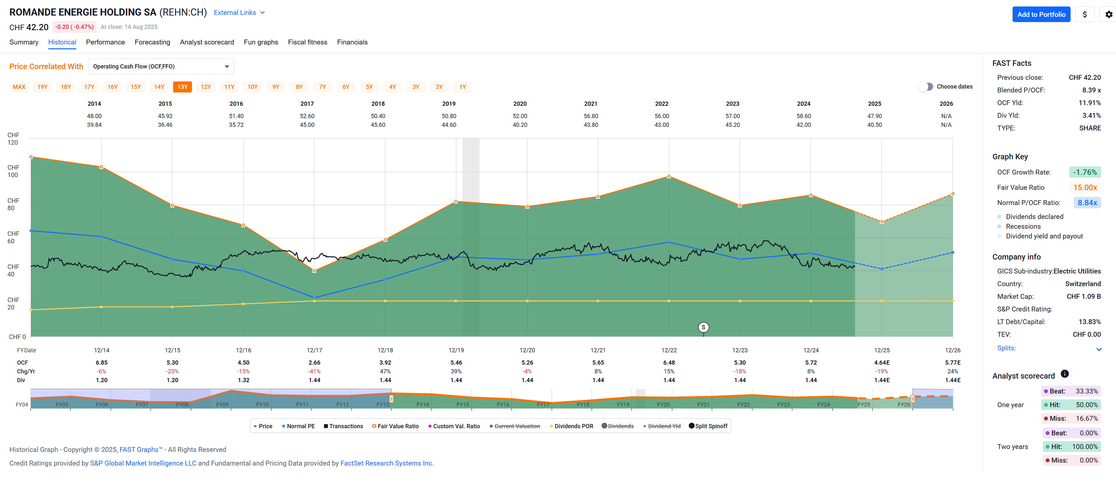Open the Operating Cash Flow correlation dropdown
Image resolution: width=1116 pixels, height=497 pixels.
click(x=161, y=66)
